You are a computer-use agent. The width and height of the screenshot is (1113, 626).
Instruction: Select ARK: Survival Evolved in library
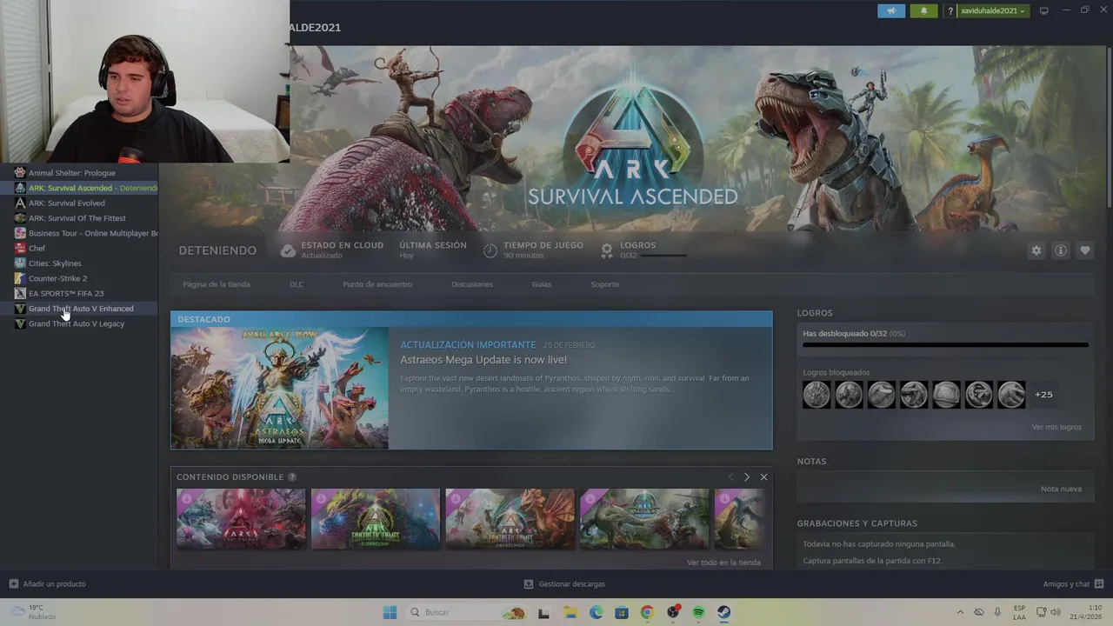tap(79, 203)
